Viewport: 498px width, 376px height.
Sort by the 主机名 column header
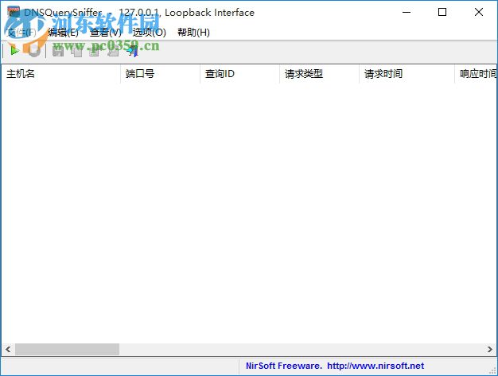pos(60,74)
